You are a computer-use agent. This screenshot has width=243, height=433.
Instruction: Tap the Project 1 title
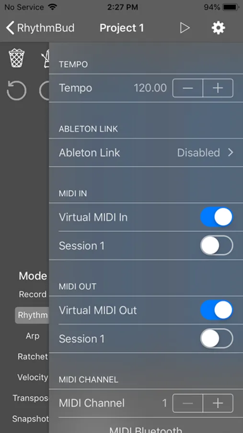(122, 28)
